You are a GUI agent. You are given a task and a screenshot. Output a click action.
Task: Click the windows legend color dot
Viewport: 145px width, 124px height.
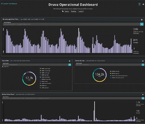111,71
